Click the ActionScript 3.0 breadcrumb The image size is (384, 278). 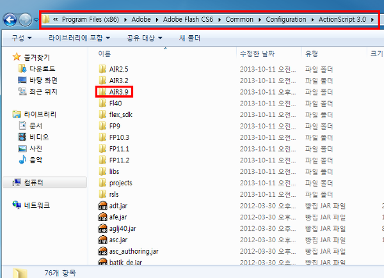coord(342,19)
